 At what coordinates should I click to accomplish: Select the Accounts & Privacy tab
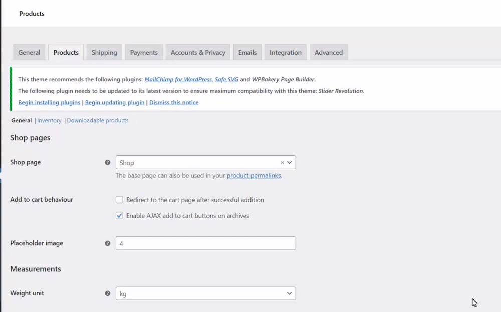pyautogui.click(x=198, y=52)
